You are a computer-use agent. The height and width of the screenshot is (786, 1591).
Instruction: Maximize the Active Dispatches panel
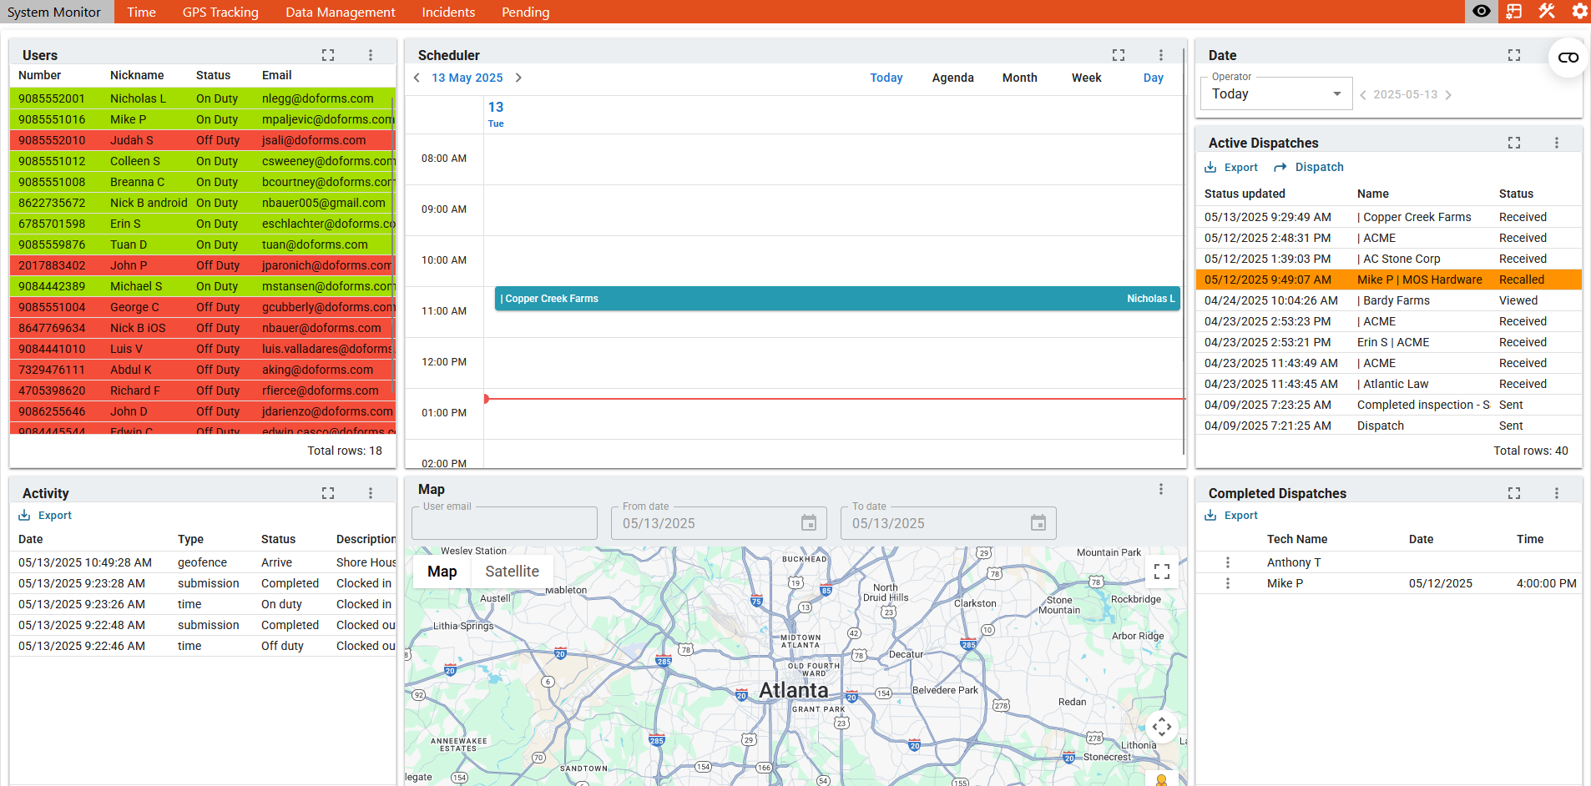coord(1514,143)
